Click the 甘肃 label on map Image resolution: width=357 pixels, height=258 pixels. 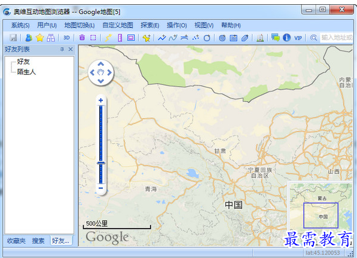[x=220, y=151]
